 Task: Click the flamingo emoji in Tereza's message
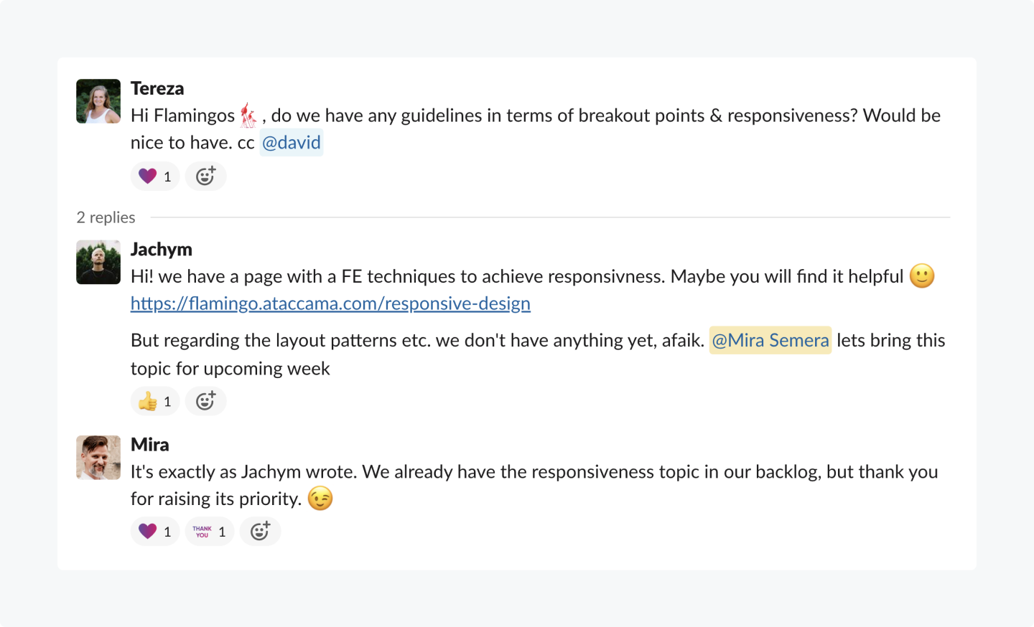248,115
